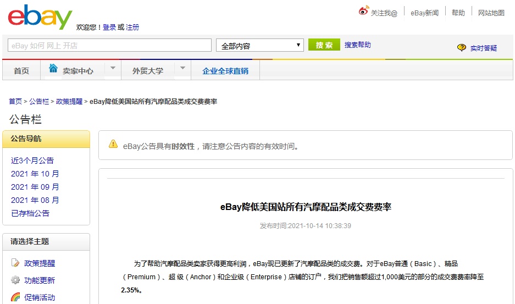This screenshot has height=304, width=515.
Task: Click the rainbow icon beside 促销活动
Action: click(15, 297)
